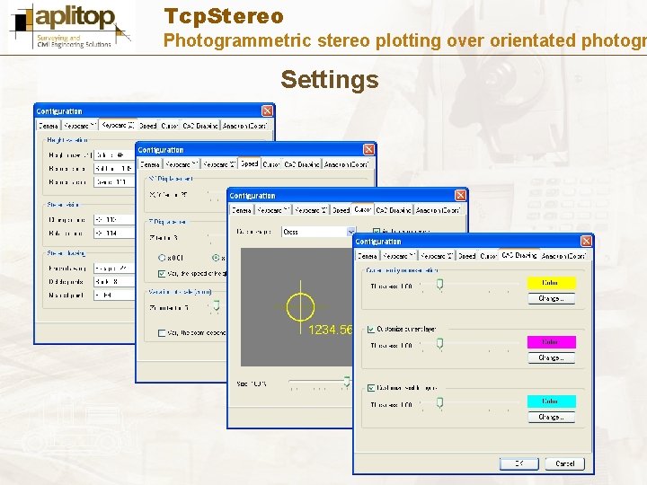Screen dimensions: 647x485
Task: Click the yellow Color swatch
Action: (551, 283)
